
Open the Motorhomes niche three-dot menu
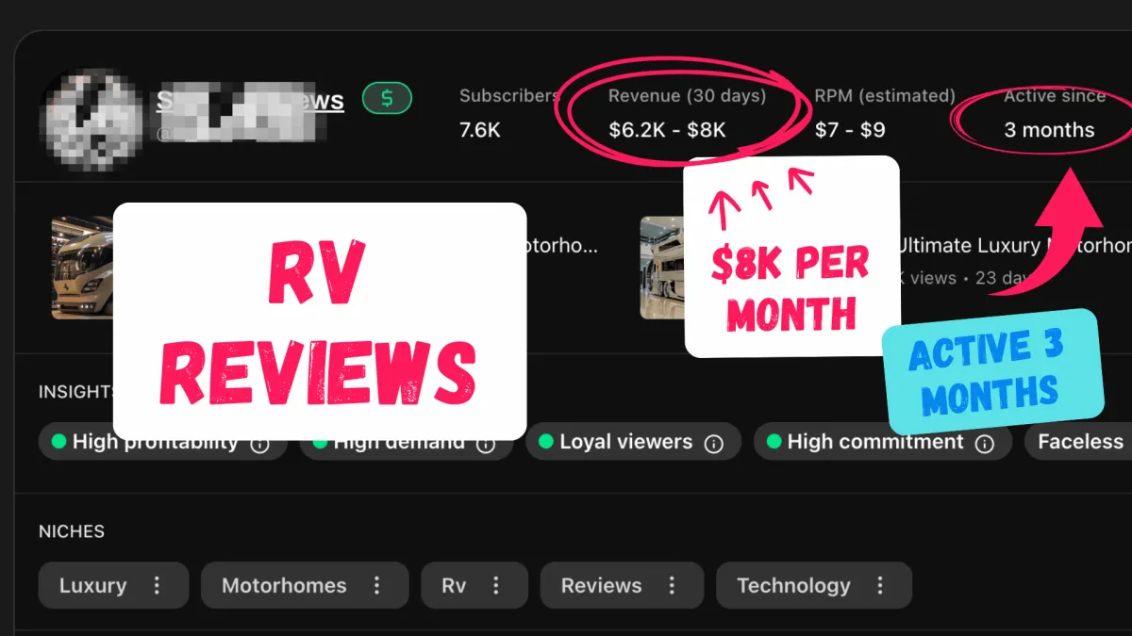(376, 585)
